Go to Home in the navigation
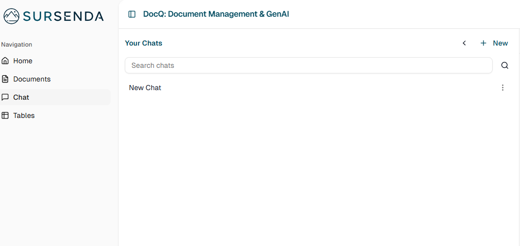Screen dimensions: 520x246 coord(23,61)
